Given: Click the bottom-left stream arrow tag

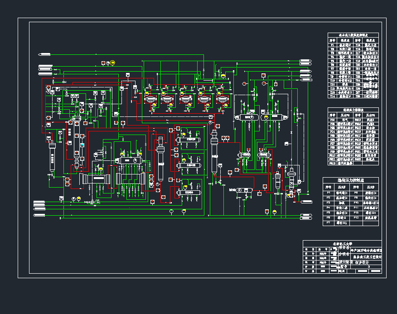Looking at the screenshot, I should pos(44,215).
